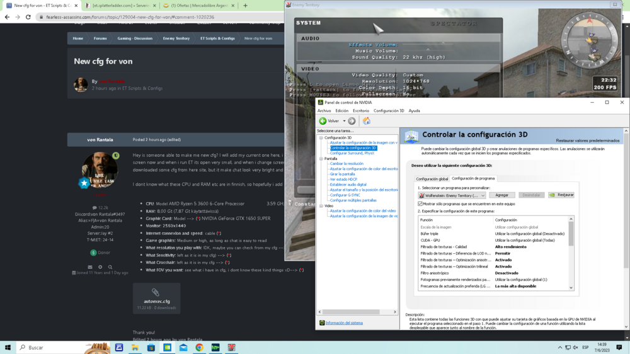630x354 pixels.
Task: Click Filtro anisotrópico setting value Desactivado
Action: 507,273
